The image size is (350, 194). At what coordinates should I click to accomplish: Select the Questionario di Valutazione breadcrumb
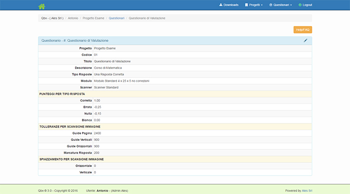[x=147, y=18]
